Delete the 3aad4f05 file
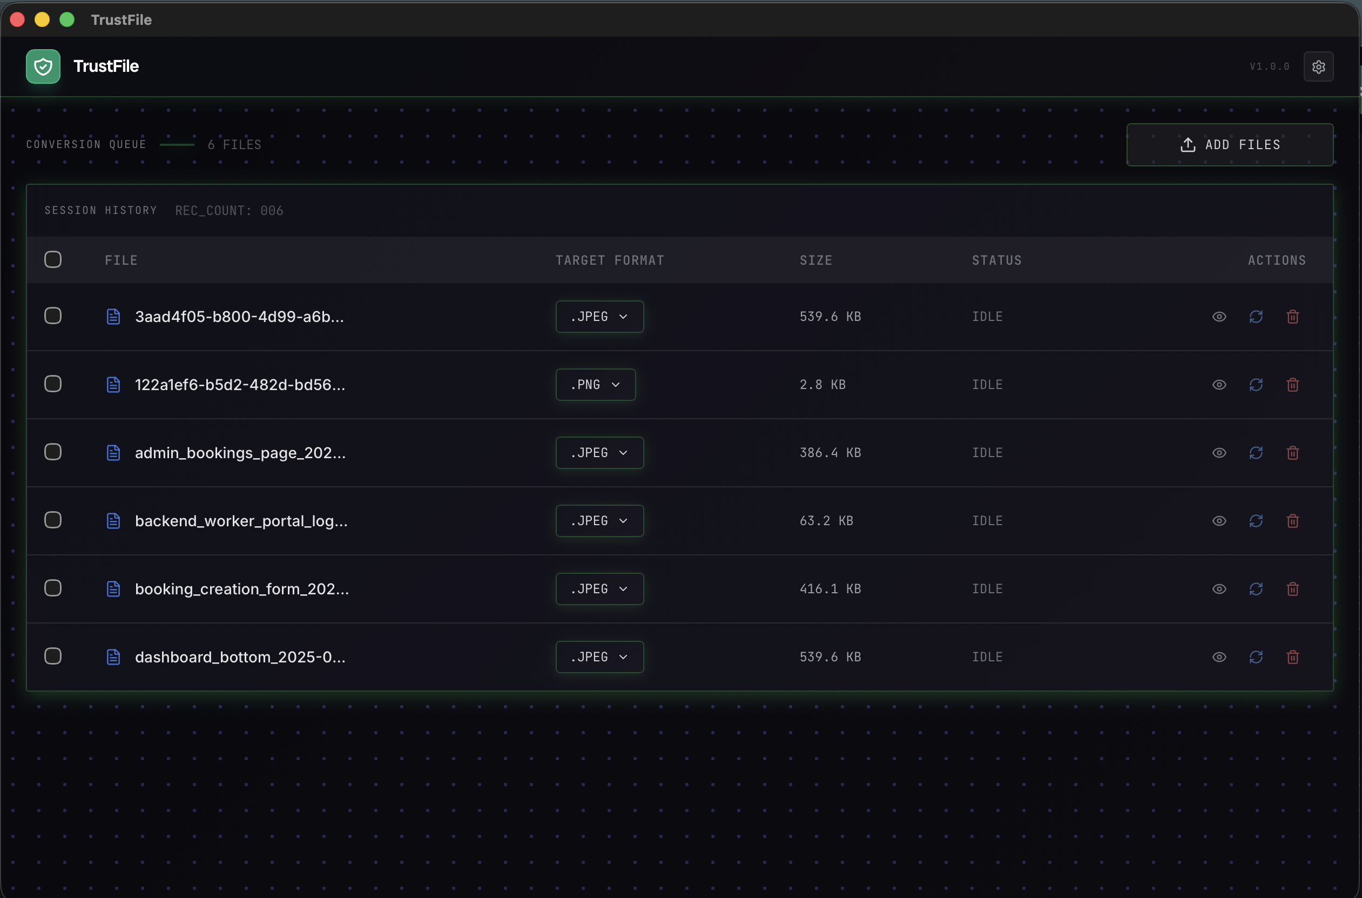The height and width of the screenshot is (898, 1362). (x=1293, y=316)
